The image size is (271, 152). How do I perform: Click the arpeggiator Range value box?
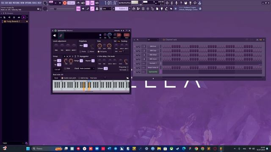click(81, 61)
